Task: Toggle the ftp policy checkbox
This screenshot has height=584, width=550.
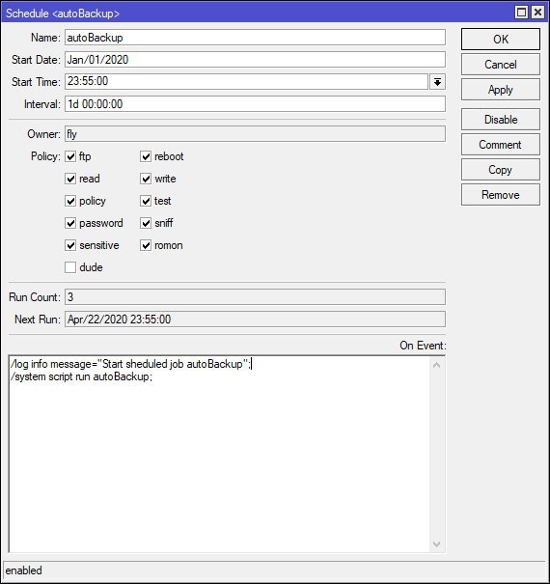Action: coord(70,156)
